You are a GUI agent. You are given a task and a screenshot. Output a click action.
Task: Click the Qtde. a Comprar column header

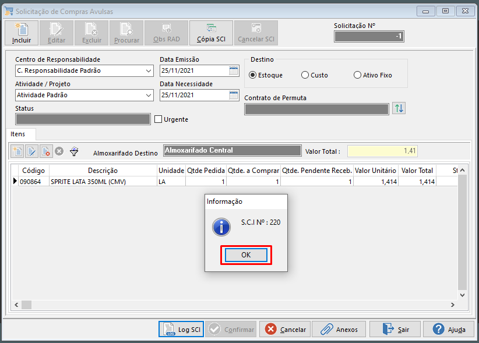(253, 171)
